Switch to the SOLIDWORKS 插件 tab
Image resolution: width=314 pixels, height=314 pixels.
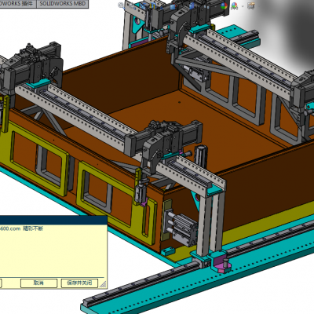(x=18, y=4)
